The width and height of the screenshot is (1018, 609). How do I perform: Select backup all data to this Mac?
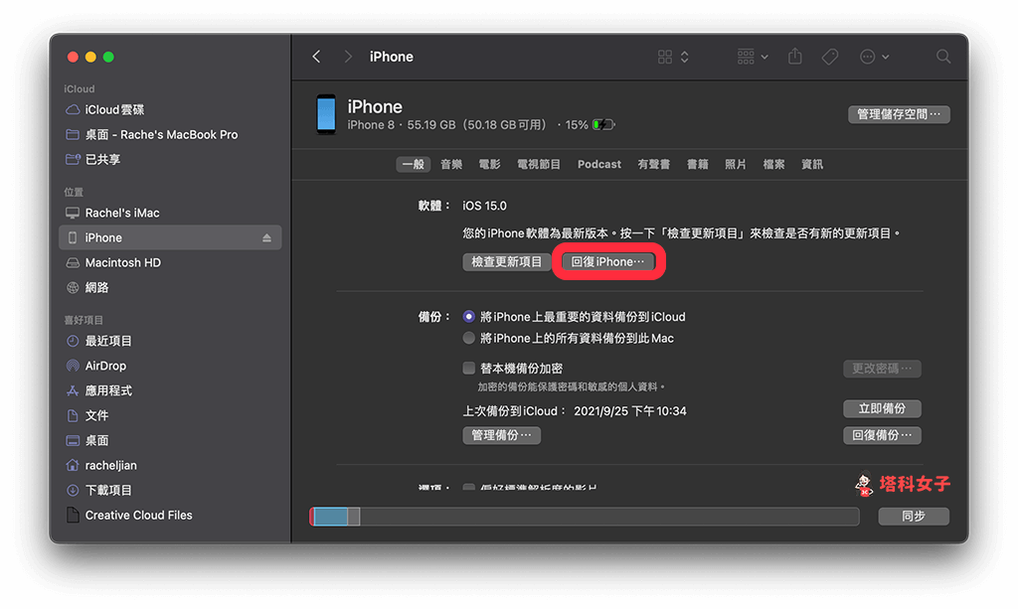(469, 339)
